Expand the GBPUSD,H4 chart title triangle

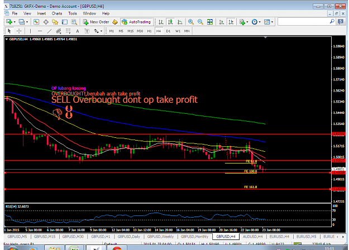point(7,39)
